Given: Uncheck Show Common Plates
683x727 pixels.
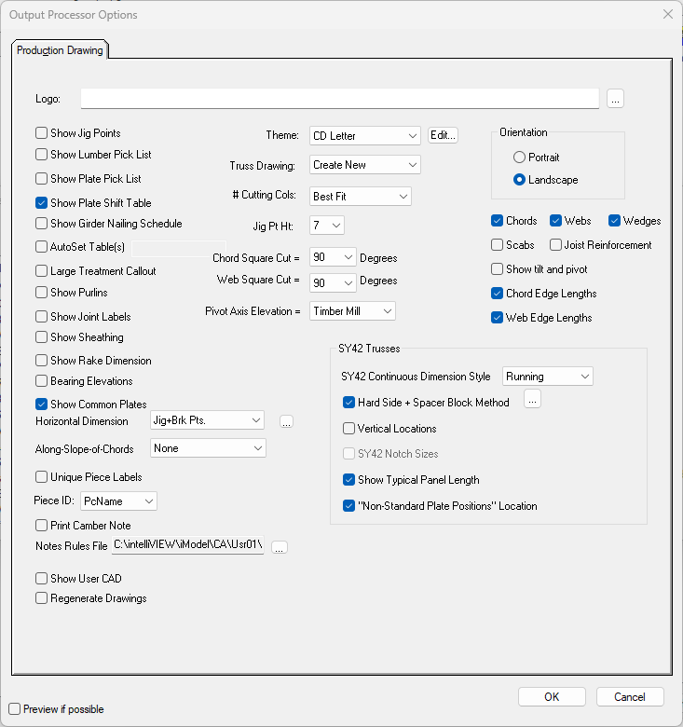Looking at the screenshot, I should click(x=41, y=405).
